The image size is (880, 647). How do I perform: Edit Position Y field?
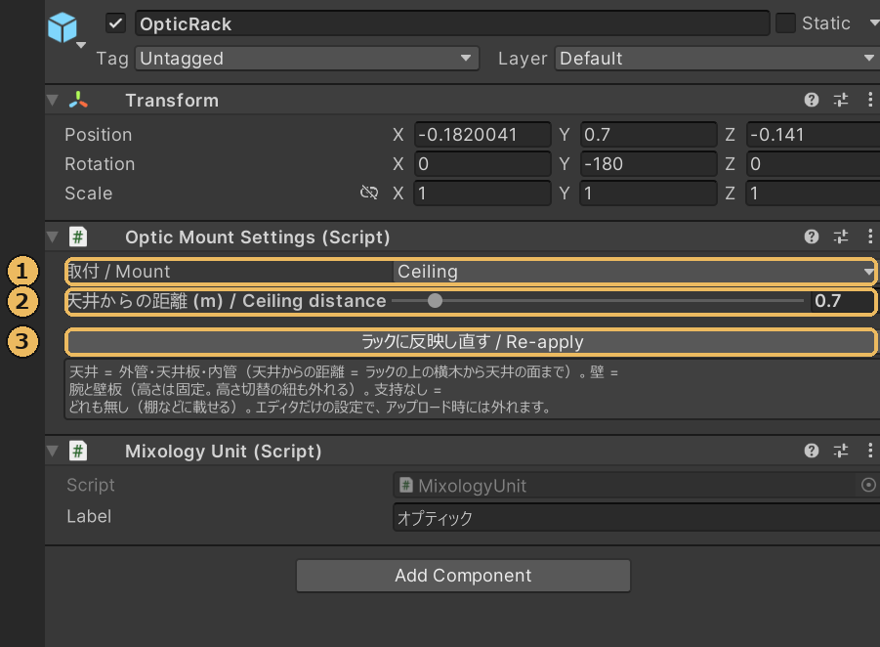(x=649, y=135)
